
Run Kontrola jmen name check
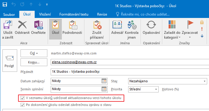[x=131, y=30]
